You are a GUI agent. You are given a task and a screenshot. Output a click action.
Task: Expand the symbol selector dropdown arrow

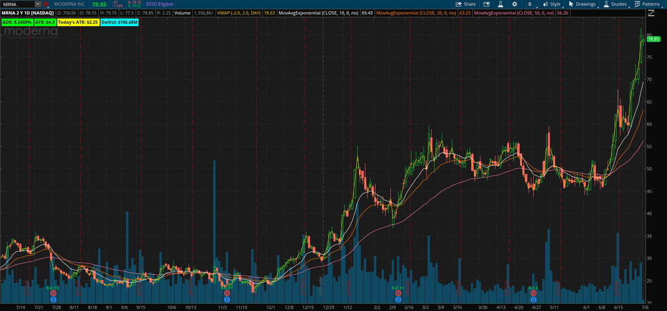click(38, 4)
